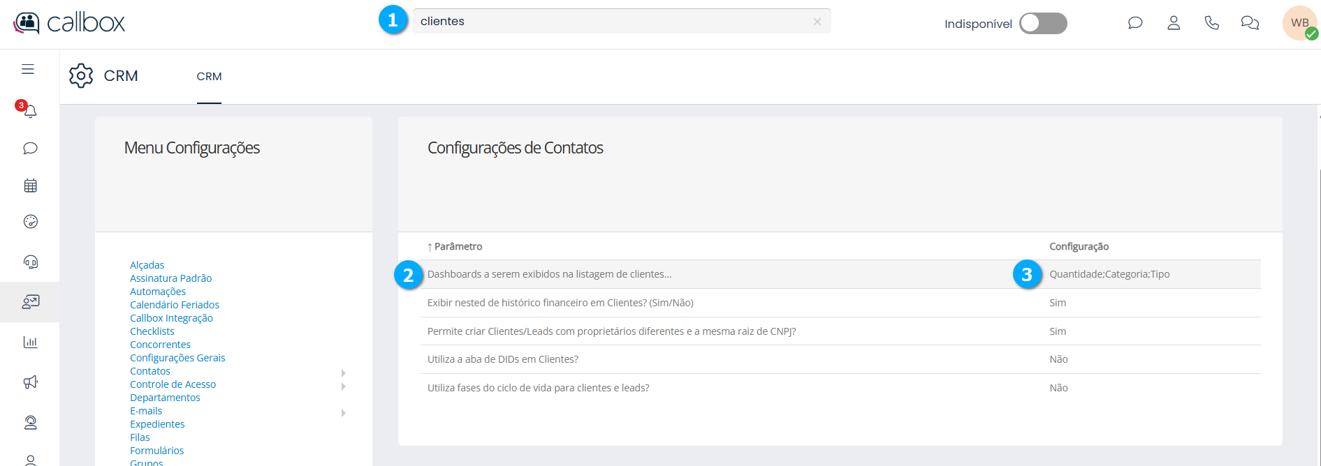Open the Automações settings link
Screen dimensions: 1321x466
[158, 292]
